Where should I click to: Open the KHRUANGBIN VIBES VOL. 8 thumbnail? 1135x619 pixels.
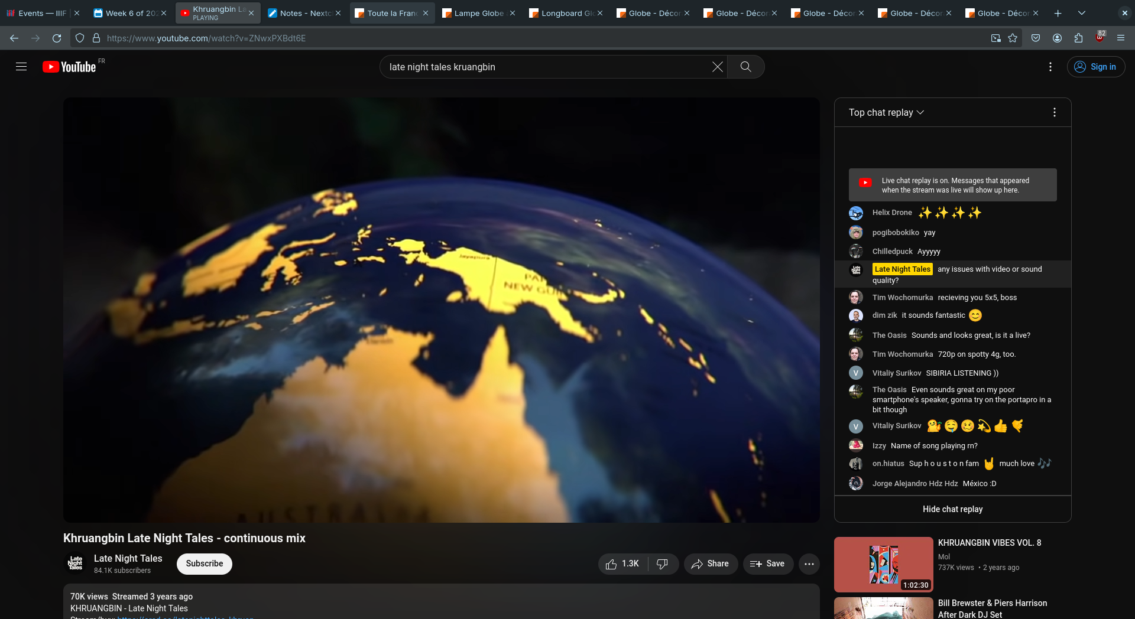pos(883,564)
